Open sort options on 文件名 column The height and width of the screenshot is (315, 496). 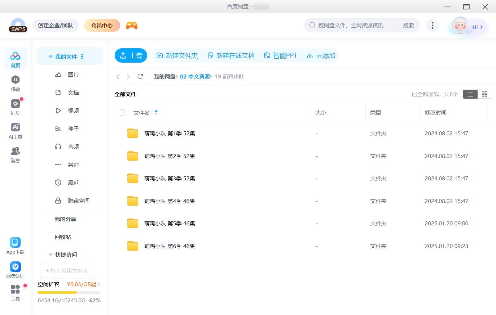(156, 112)
